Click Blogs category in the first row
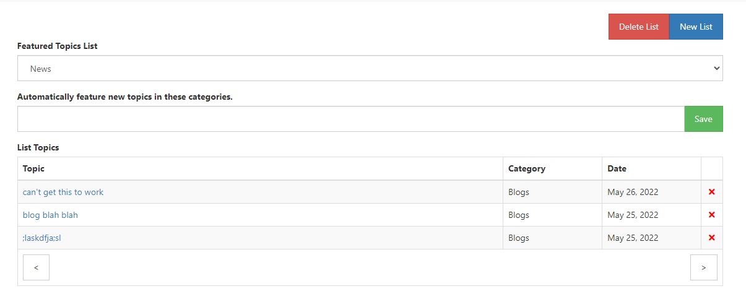Image resolution: width=746 pixels, height=299 pixels. 519,192
